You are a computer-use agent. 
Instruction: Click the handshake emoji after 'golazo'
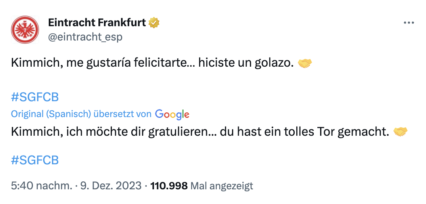[305, 63]
